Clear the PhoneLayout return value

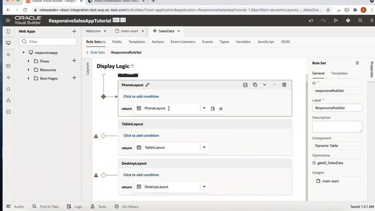click(221, 108)
